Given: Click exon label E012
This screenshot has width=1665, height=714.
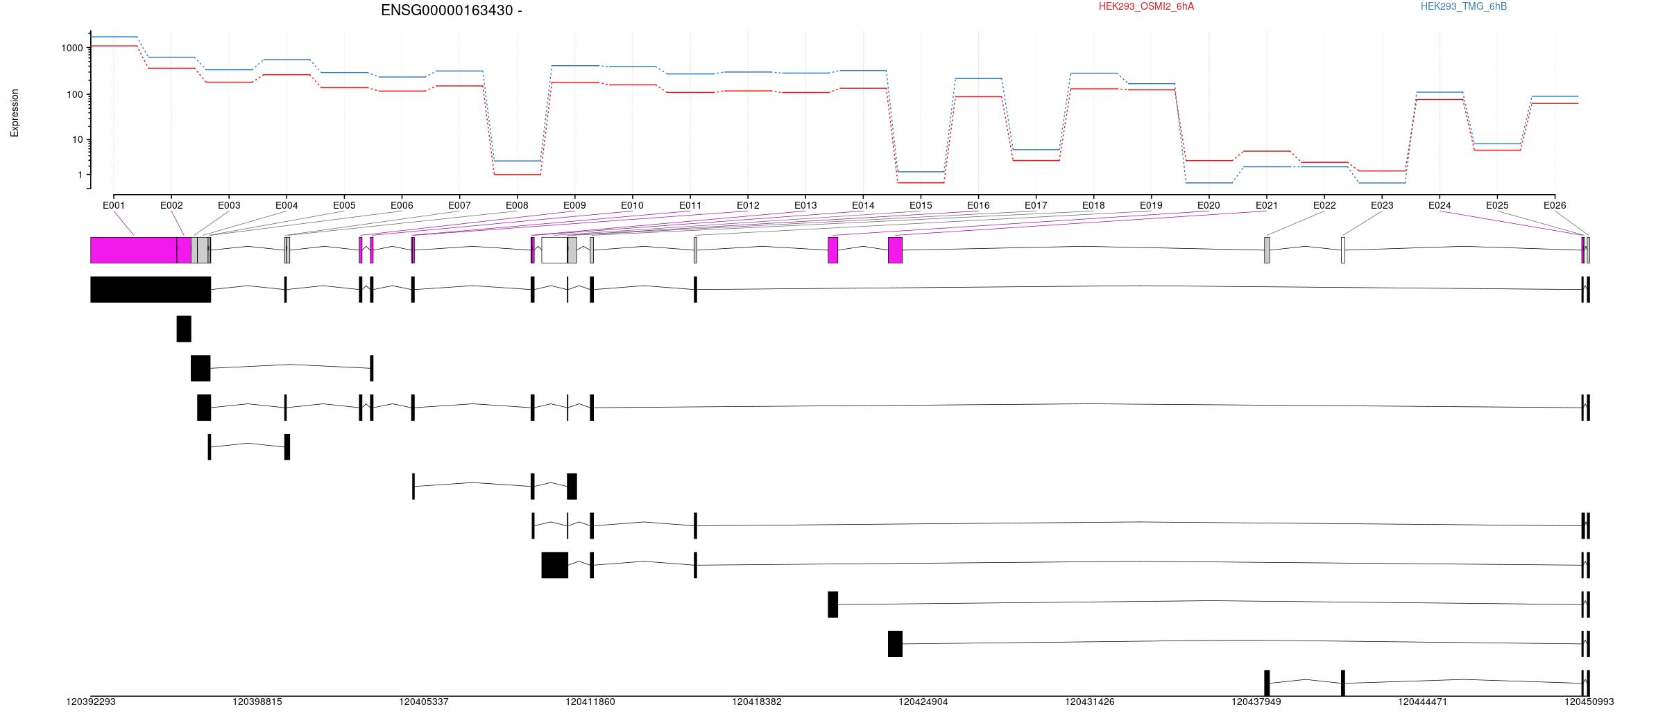Looking at the screenshot, I should tap(748, 205).
